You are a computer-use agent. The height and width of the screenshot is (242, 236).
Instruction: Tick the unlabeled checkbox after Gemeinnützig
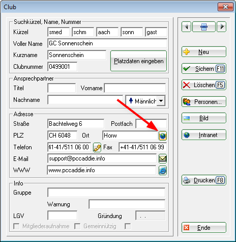click(128, 226)
